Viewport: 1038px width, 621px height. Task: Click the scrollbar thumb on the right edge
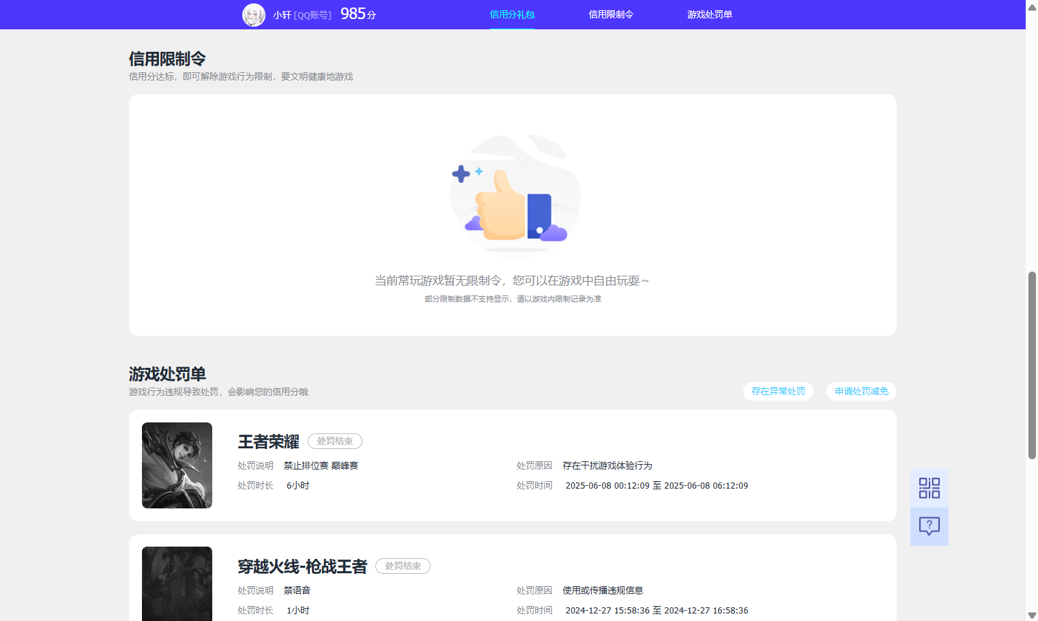1031,362
